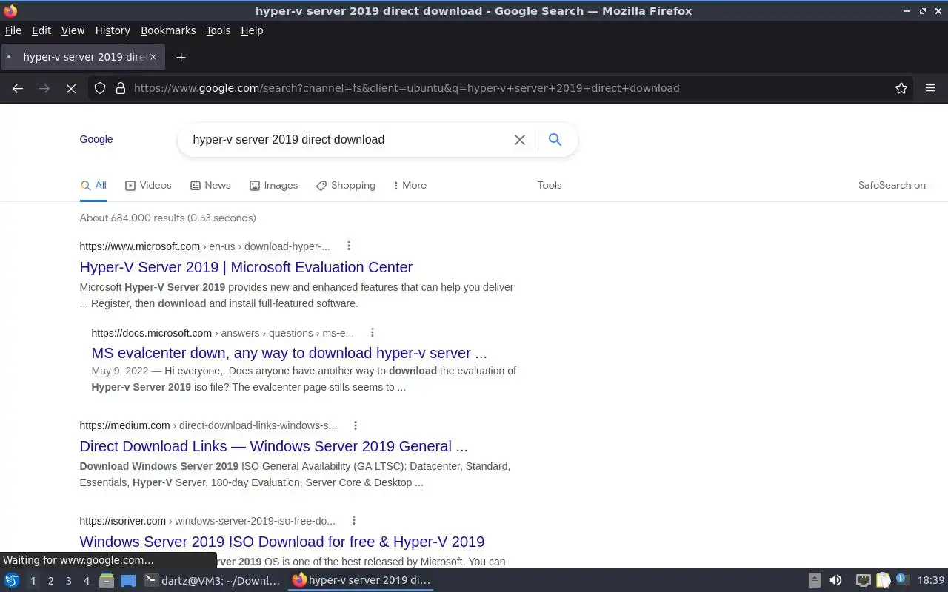Switch to Shopping results tab
This screenshot has width=948, height=592.
pos(346,186)
